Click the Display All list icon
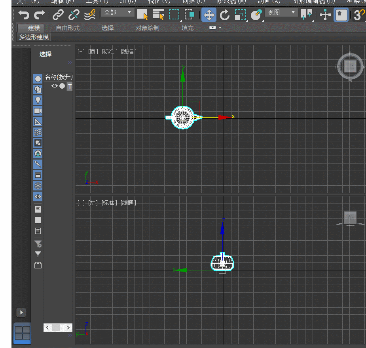Viewport: 366px width, 348px height. [x=38, y=209]
